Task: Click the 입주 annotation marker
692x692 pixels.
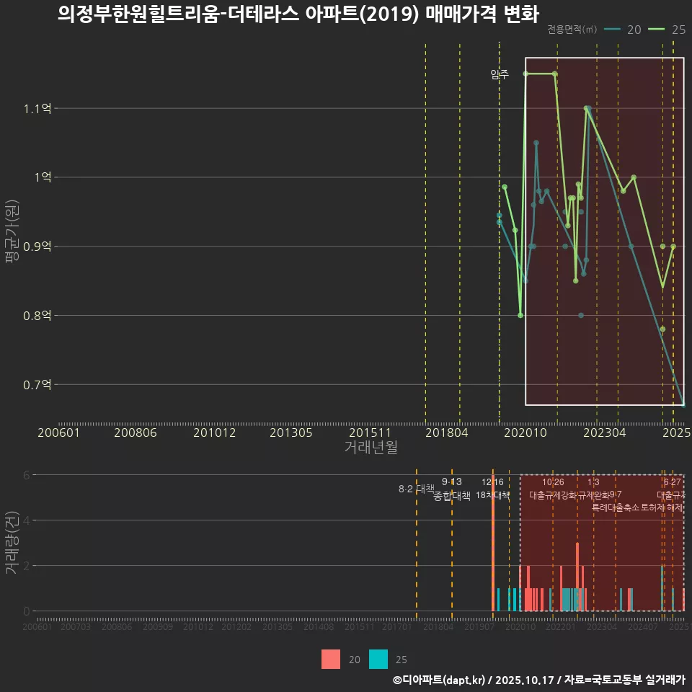Action: point(499,74)
